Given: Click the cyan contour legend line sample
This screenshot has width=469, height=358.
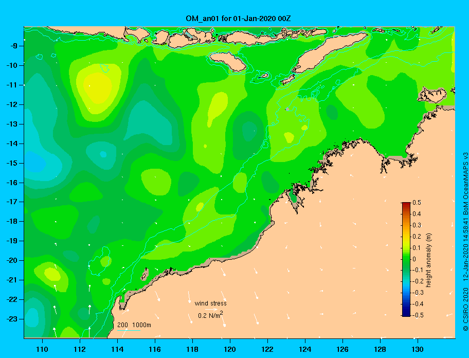Looking at the screenshot, I should (129, 330).
